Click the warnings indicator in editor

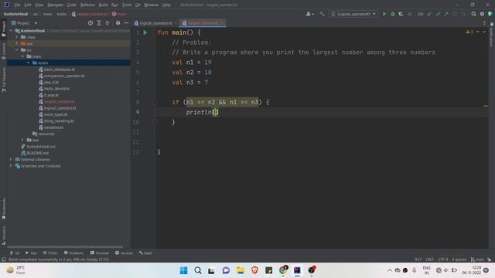469,32
